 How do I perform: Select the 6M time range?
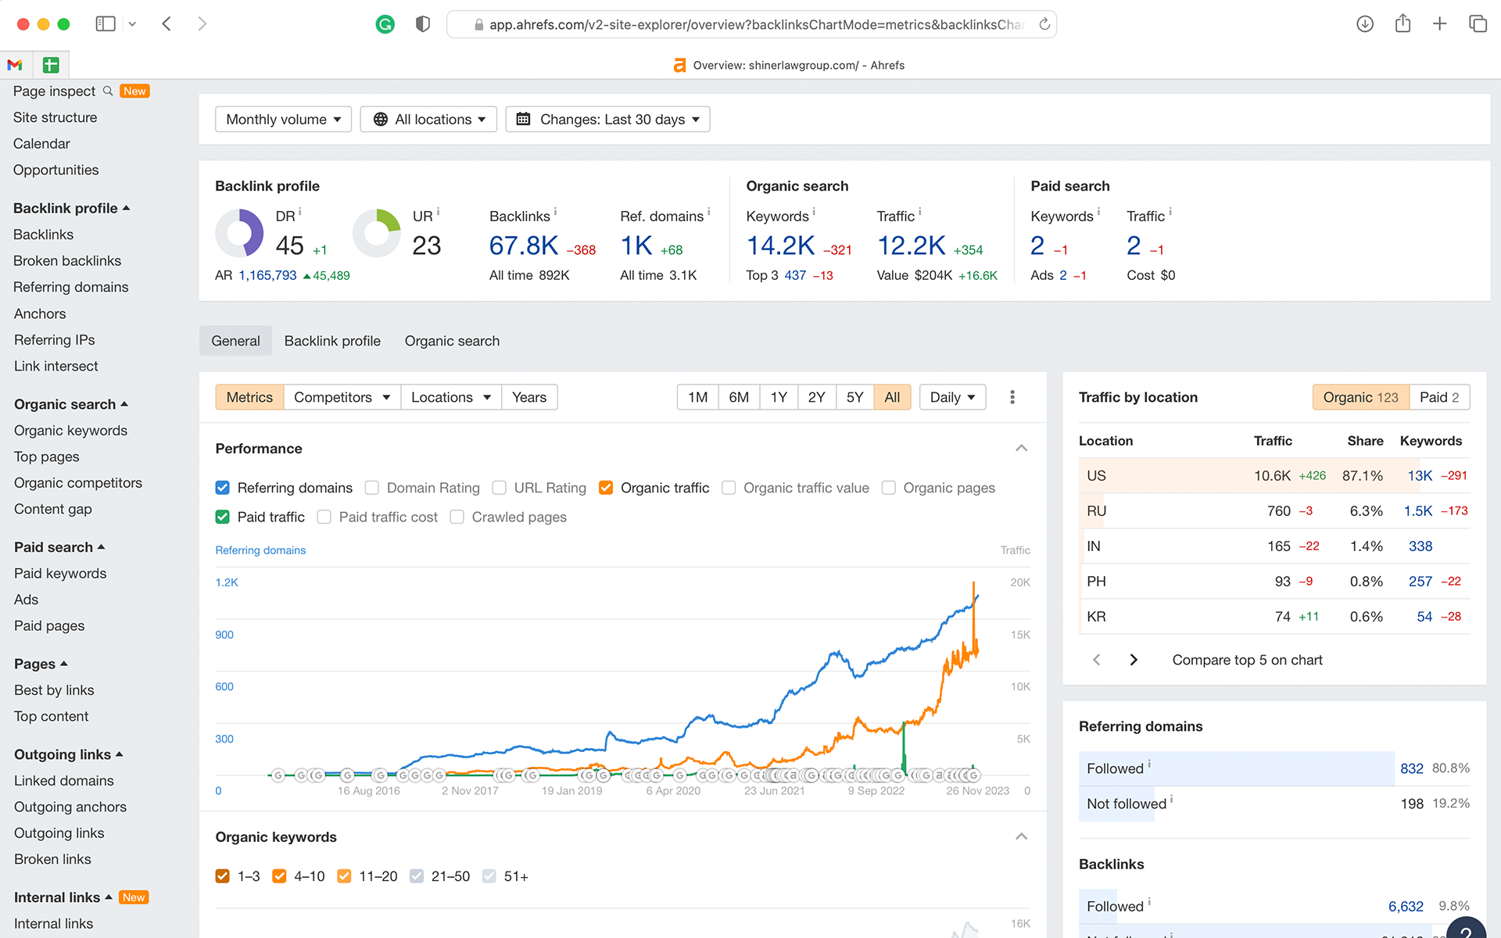[x=739, y=397]
